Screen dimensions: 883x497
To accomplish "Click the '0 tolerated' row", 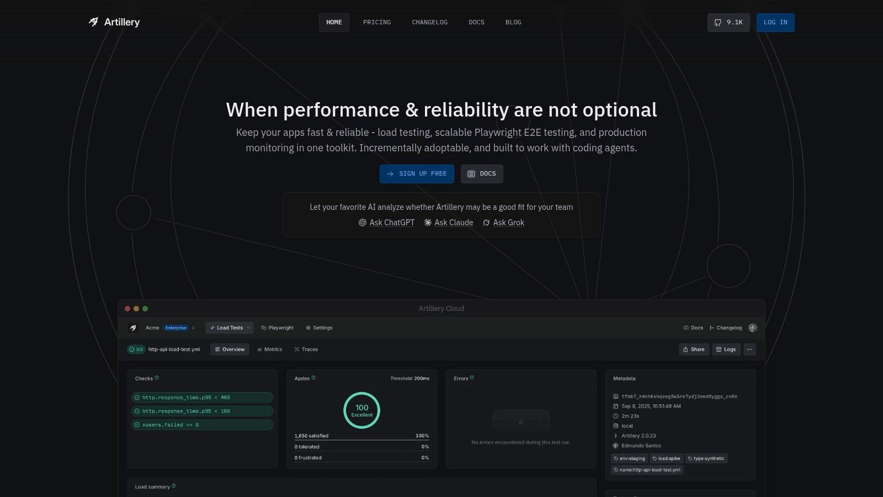I will click(361, 447).
